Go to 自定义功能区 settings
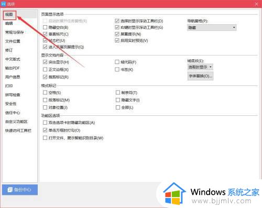262x208 pixels. pyautogui.click(x=16, y=122)
